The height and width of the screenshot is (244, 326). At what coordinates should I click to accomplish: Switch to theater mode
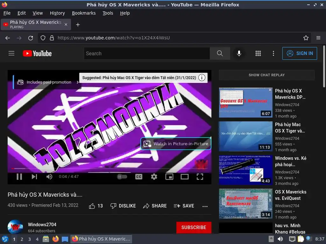pos(185,177)
